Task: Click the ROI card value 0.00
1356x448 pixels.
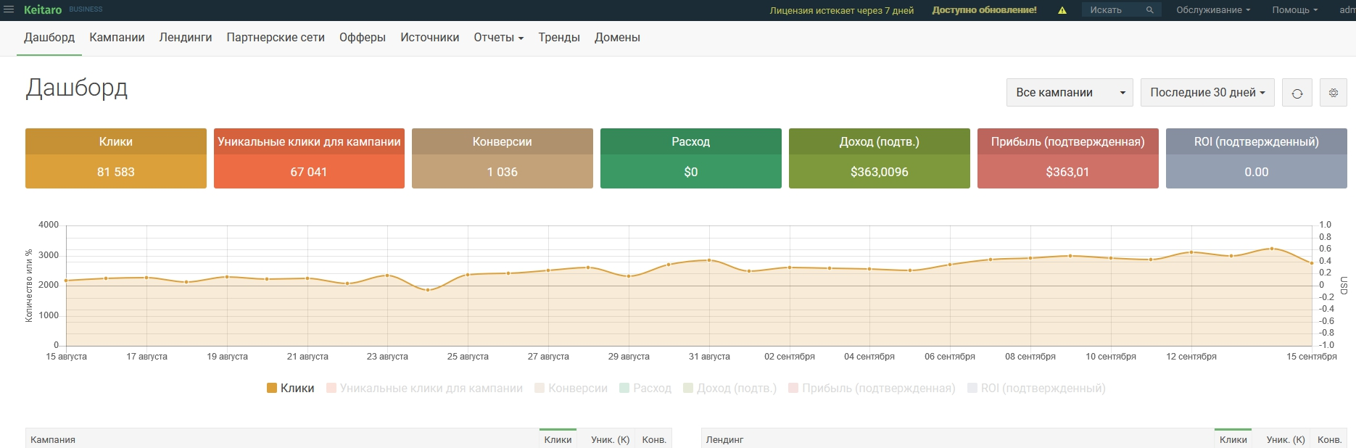Action: pyautogui.click(x=1257, y=172)
